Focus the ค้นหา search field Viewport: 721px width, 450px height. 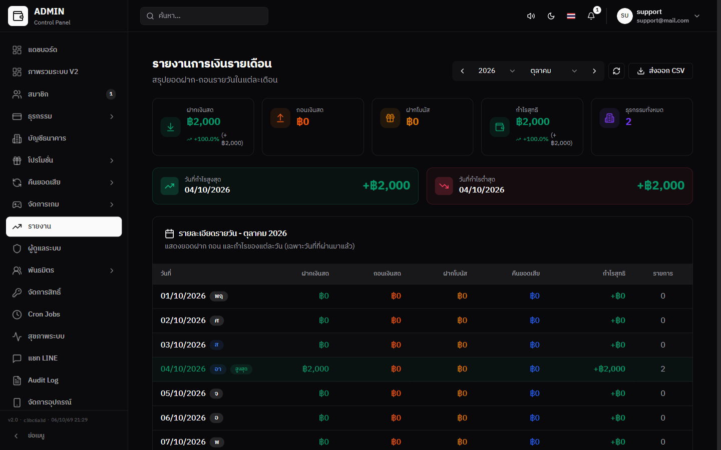(204, 16)
